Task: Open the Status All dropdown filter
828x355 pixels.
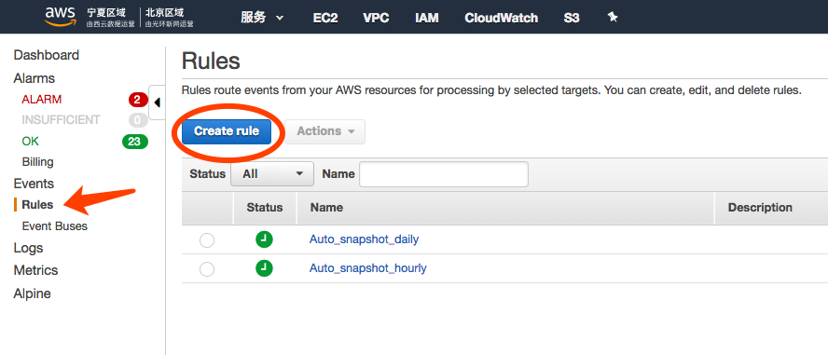Action: [x=272, y=174]
